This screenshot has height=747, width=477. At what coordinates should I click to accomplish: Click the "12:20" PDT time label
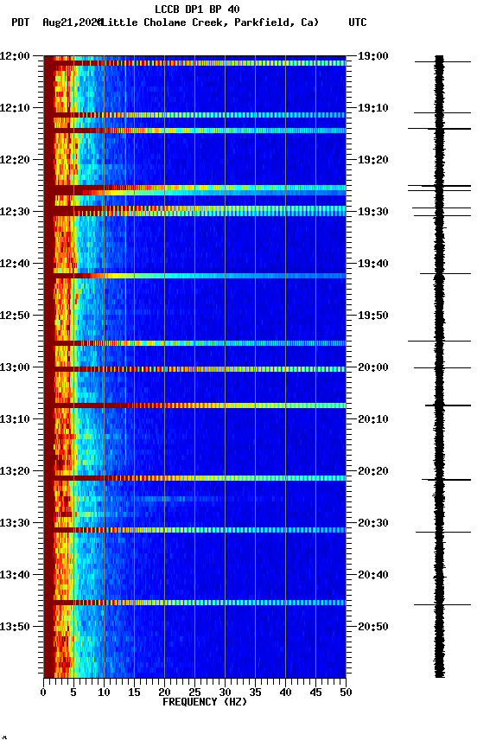pyautogui.click(x=15, y=160)
